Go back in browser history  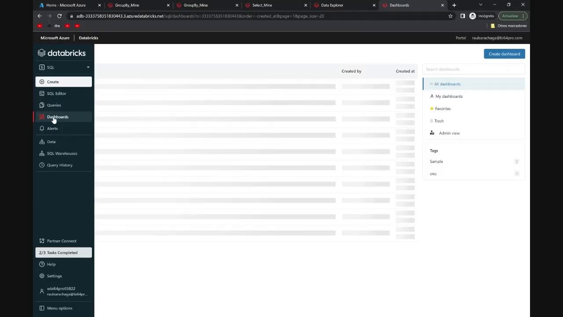point(40,16)
